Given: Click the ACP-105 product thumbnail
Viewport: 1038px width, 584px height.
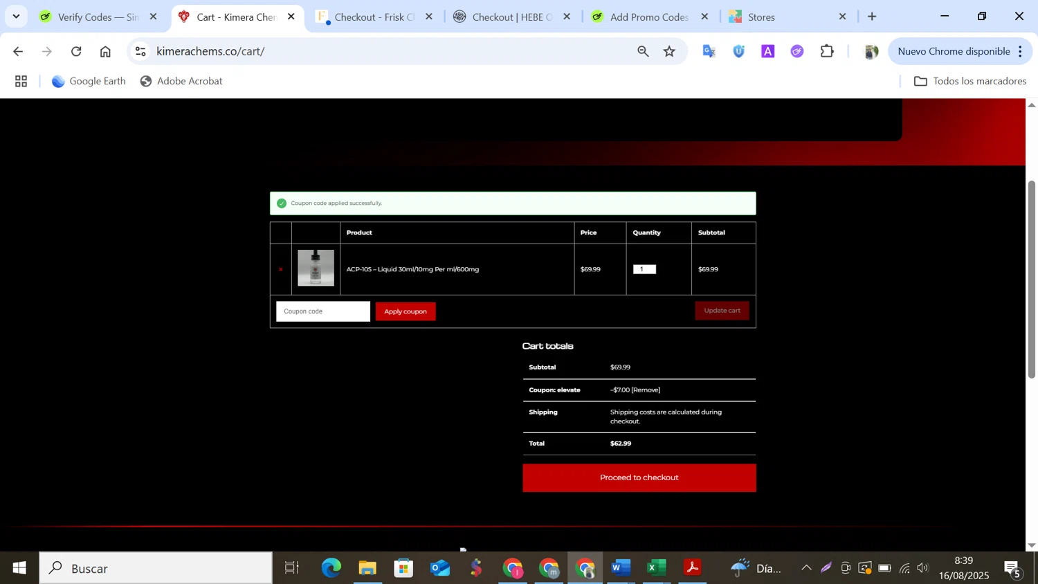Looking at the screenshot, I should point(316,268).
